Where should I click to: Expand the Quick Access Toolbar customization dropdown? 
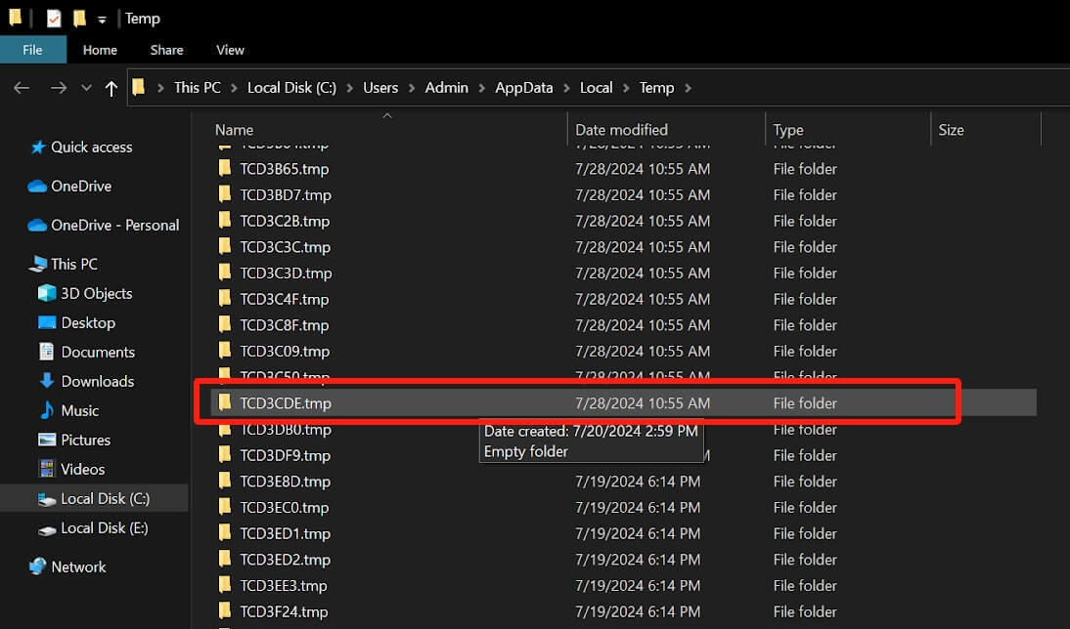102,18
